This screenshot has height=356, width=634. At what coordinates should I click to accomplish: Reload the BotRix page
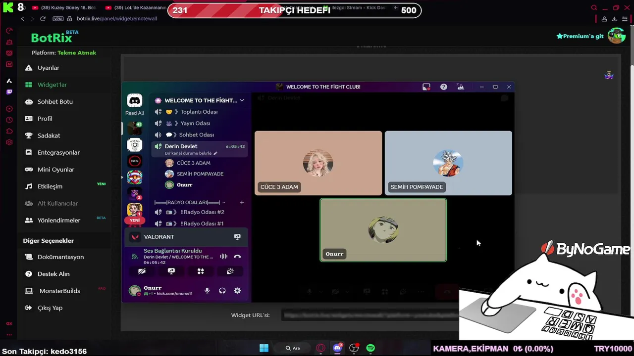click(43, 19)
